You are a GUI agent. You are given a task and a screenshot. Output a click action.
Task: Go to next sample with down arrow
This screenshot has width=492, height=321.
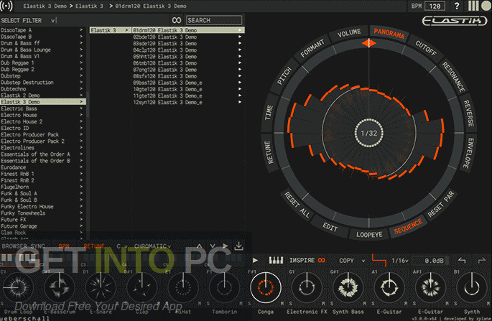coord(213,246)
